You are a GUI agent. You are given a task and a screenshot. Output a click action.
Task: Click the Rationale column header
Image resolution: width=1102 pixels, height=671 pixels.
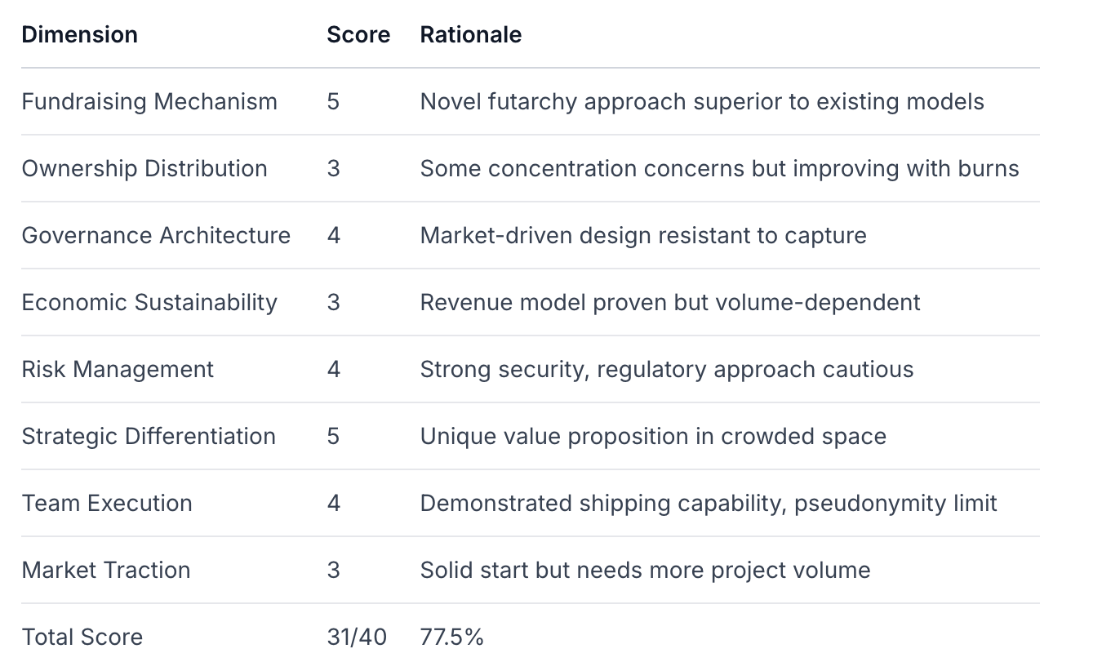(470, 34)
